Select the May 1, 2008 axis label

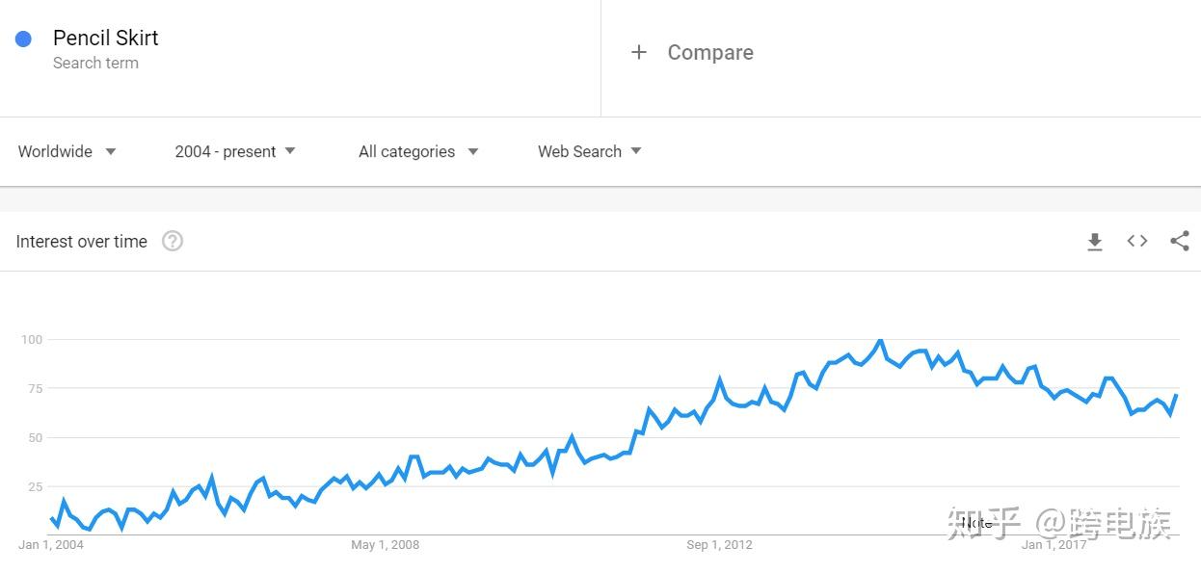click(x=385, y=545)
